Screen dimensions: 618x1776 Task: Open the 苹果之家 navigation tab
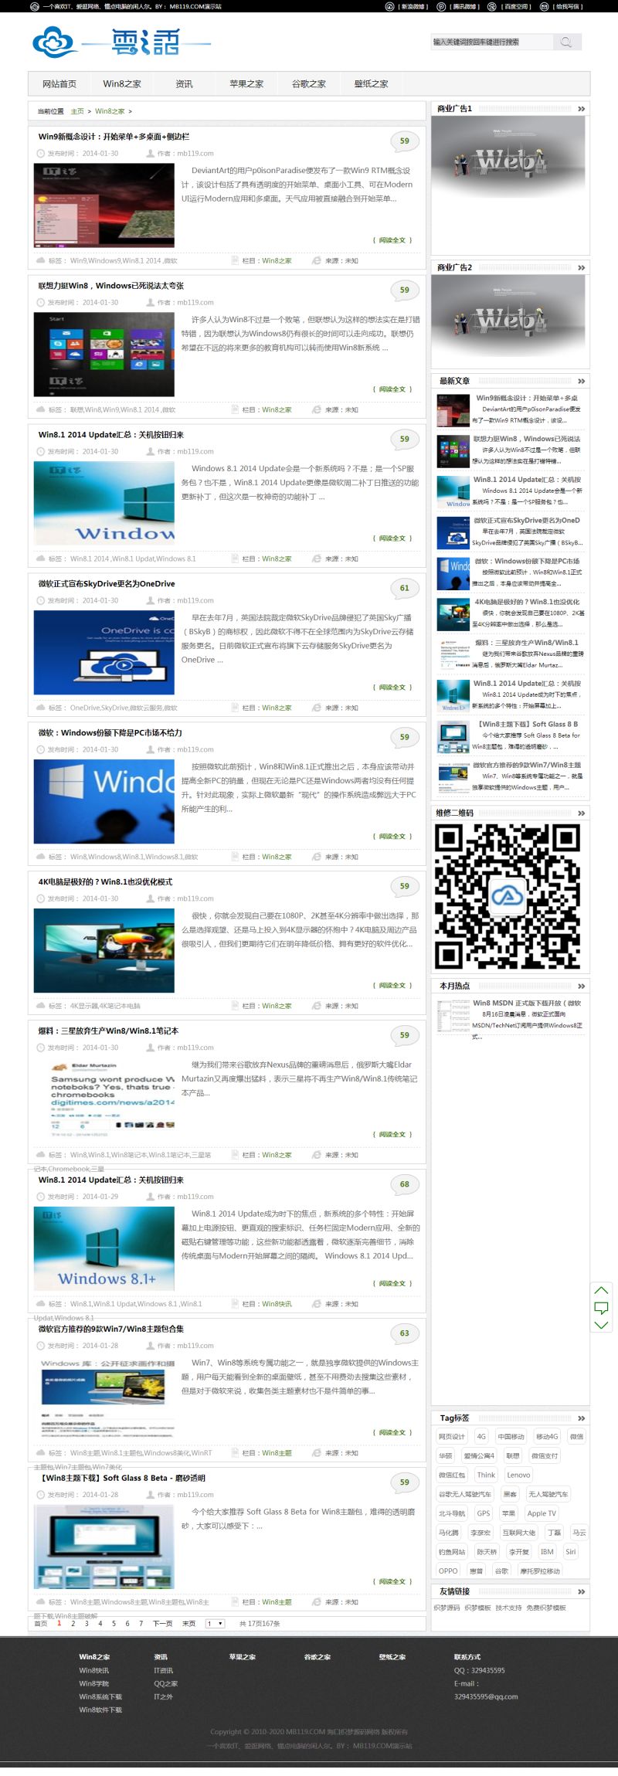(x=246, y=84)
